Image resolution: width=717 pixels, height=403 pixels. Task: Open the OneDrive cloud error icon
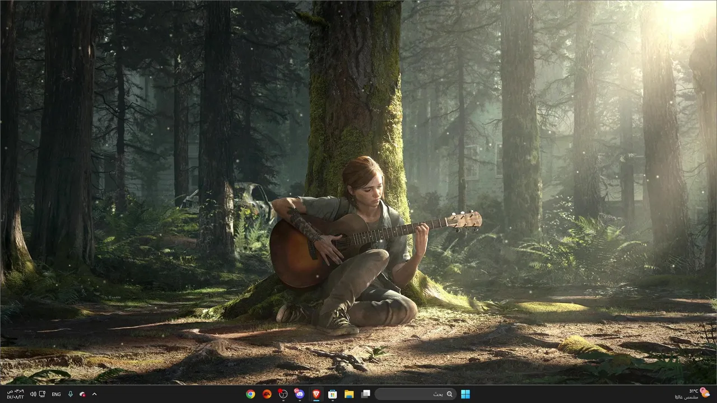83,394
